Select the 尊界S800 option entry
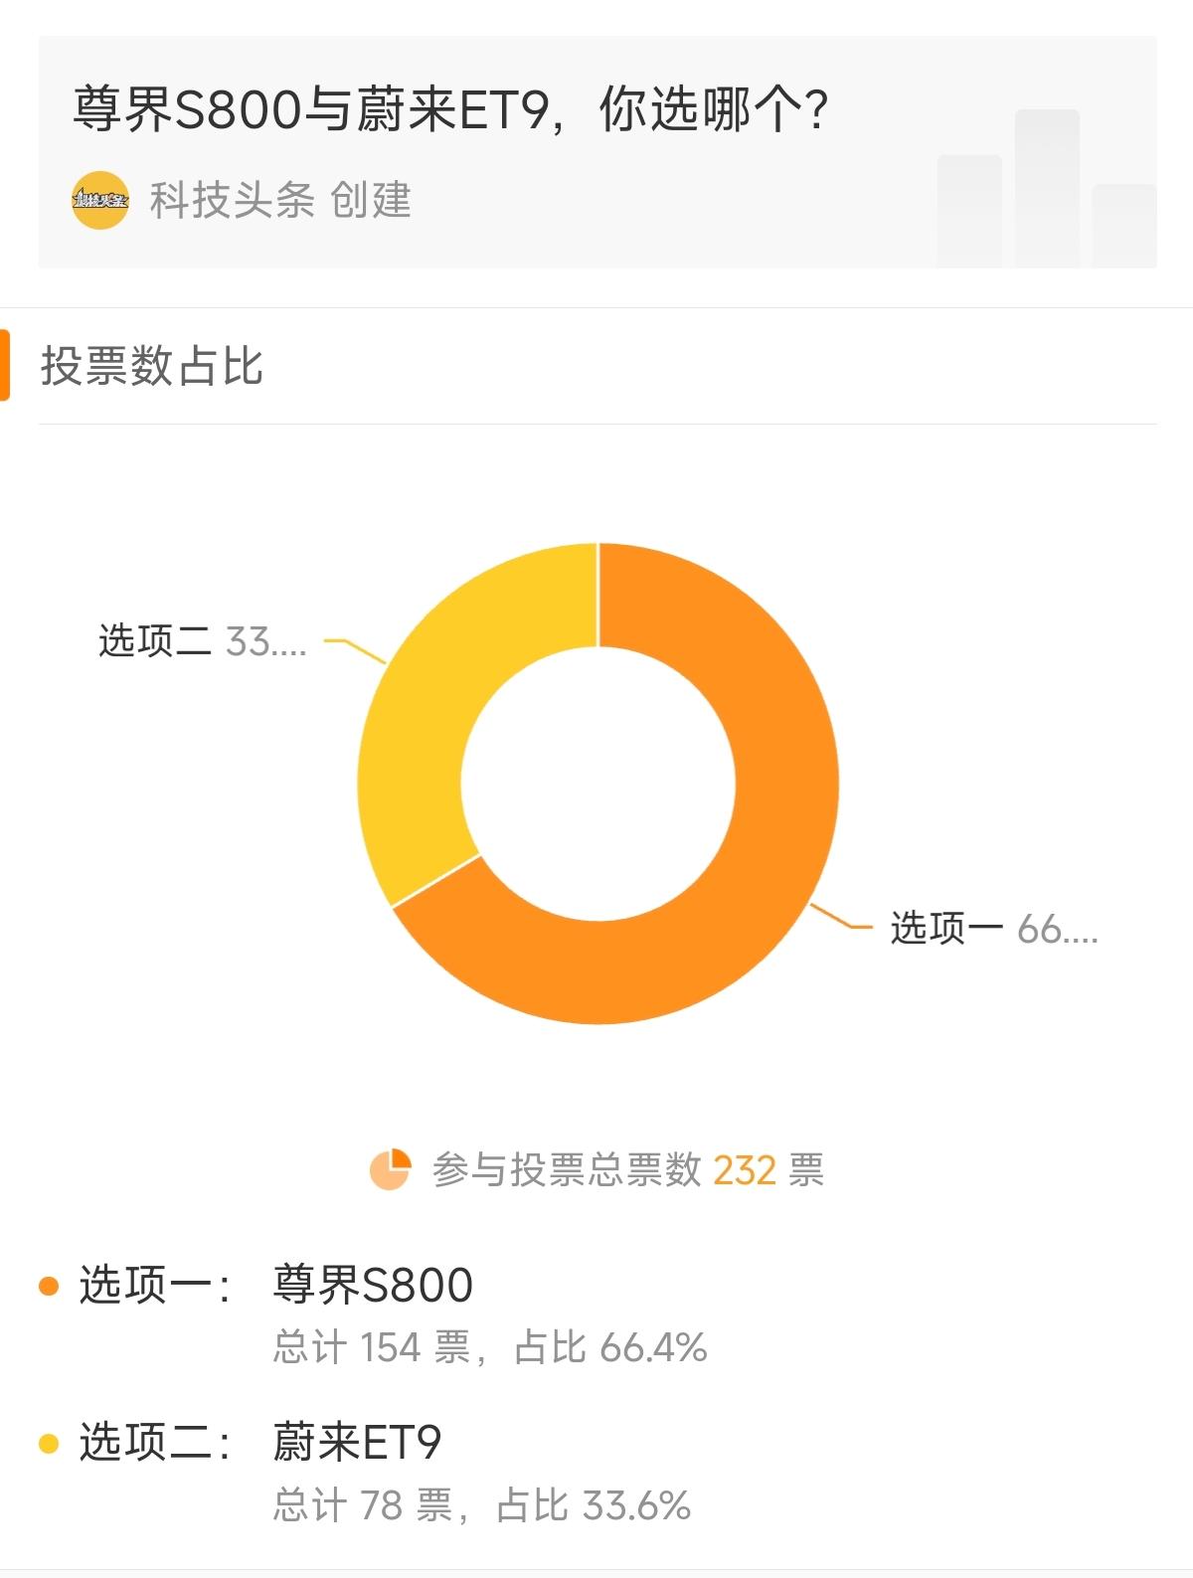 [x=373, y=1285]
